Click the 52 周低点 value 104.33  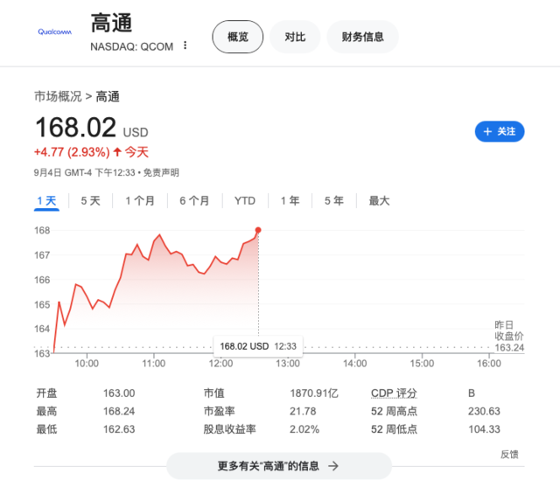click(484, 429)
